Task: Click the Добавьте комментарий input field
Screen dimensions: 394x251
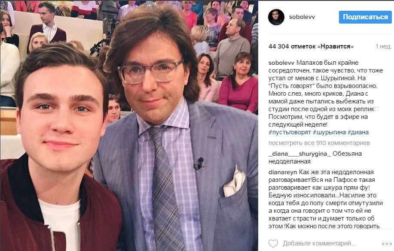Action: coord(319,243)
